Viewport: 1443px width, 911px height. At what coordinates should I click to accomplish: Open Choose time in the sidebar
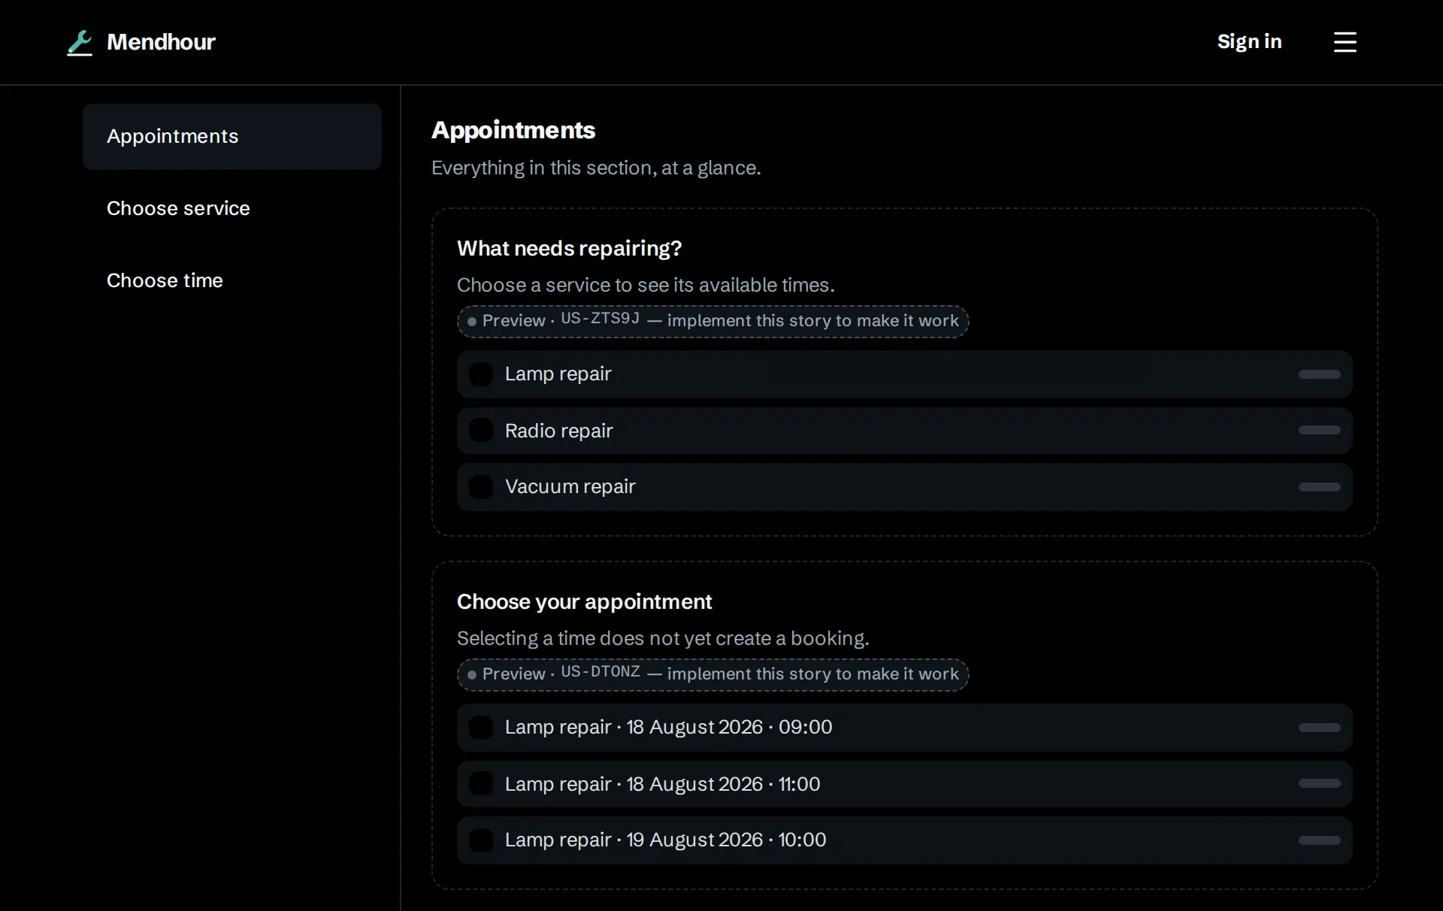[232, 281]
